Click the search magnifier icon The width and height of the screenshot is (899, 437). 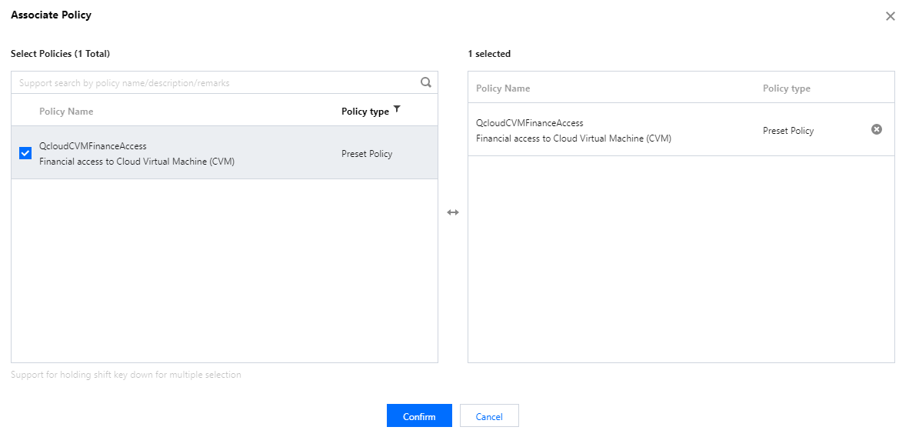coord(425,82)
